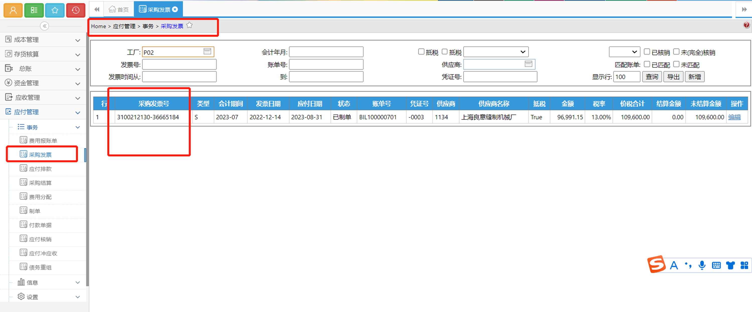
Task: Click into the 发票号 input field
Action: [x=179, y=64]
